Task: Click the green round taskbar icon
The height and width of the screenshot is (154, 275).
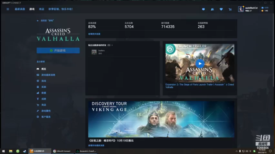Action: (x=18, y=151)
